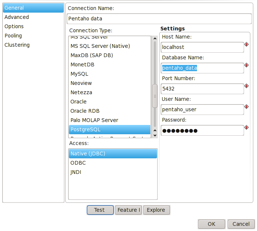The width and height of the screenshot is (257, 231).
Task: Click variable icon next to Port Number field
Action: pos(246,86)
